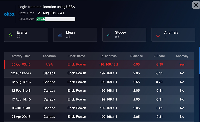
Task: Click the red IP address 192.168.13.2
Action: pyautogui.click(x=109, y=64)
